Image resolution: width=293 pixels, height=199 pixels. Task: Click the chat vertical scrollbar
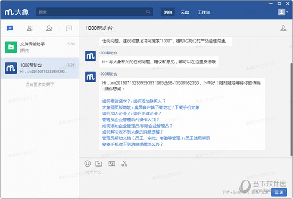pos(291,109)
